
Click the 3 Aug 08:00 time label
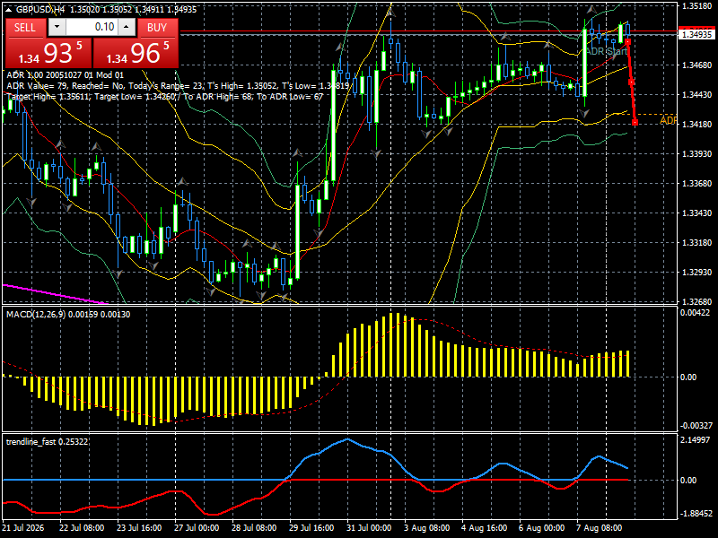click(427, 527)
